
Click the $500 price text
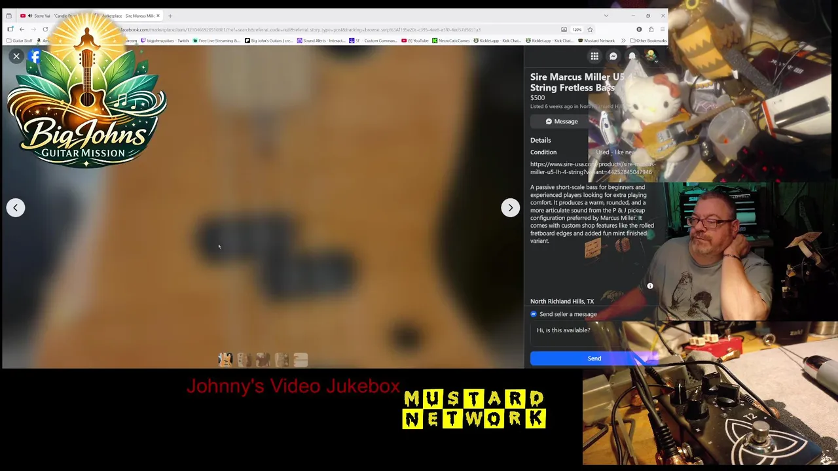point(537,97)
